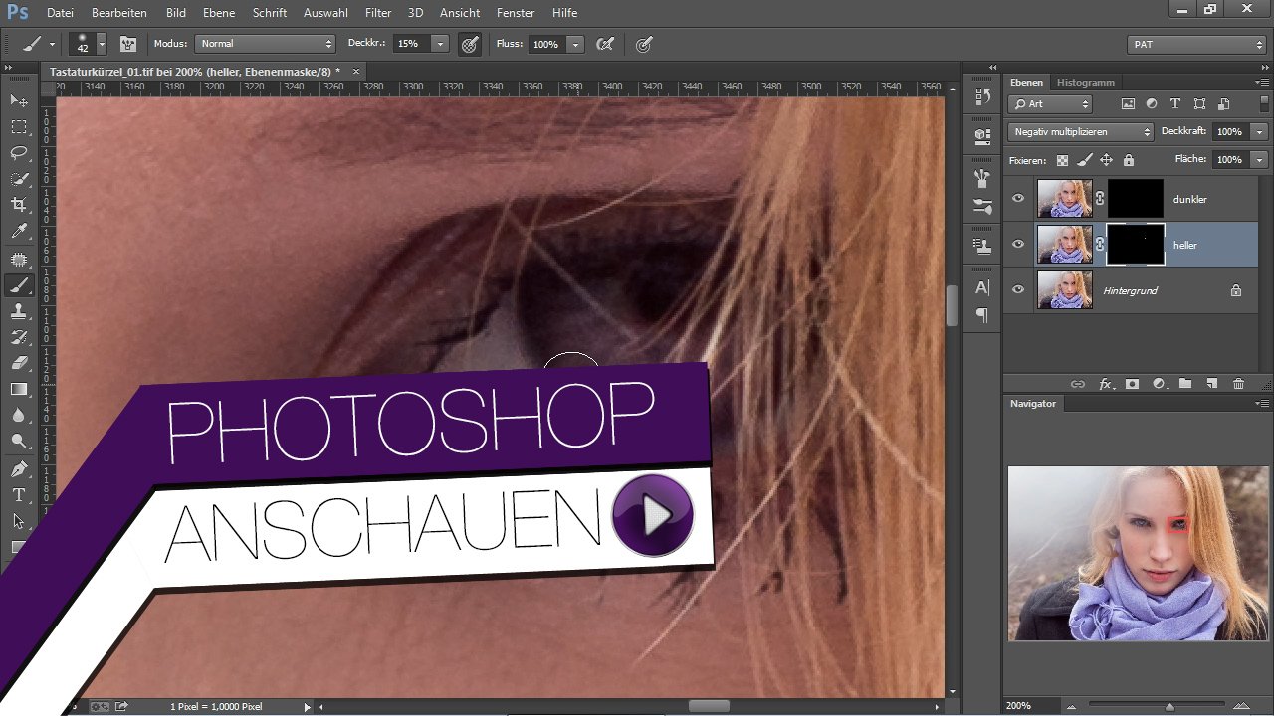Add a layer mask

(1132, 384)
